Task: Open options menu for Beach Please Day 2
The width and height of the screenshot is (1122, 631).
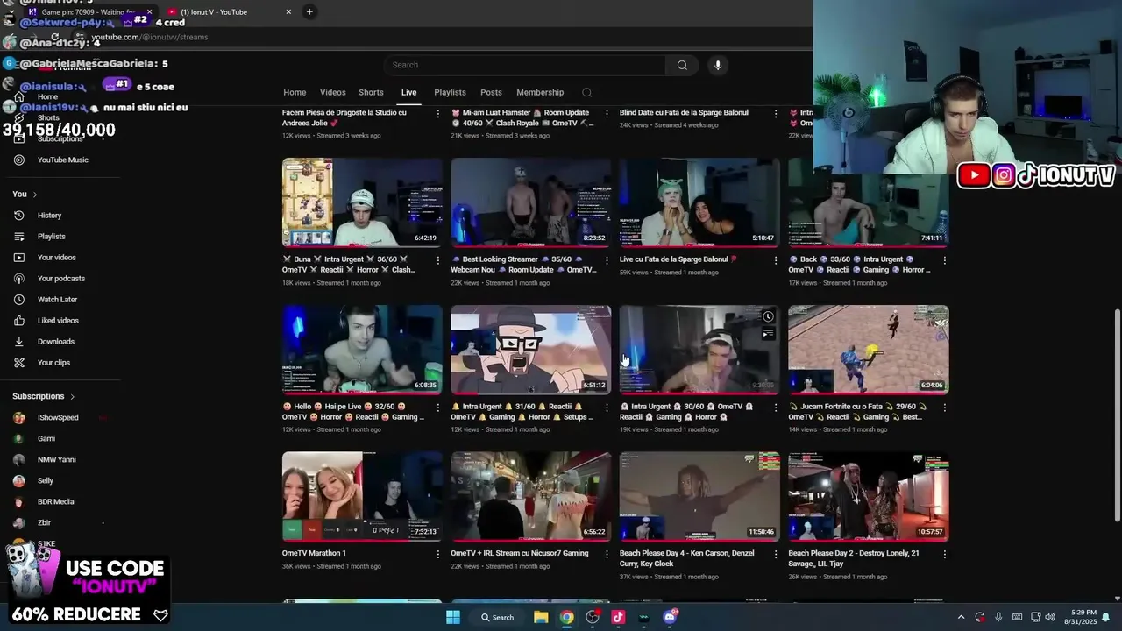Action: [x=944, y=554]
